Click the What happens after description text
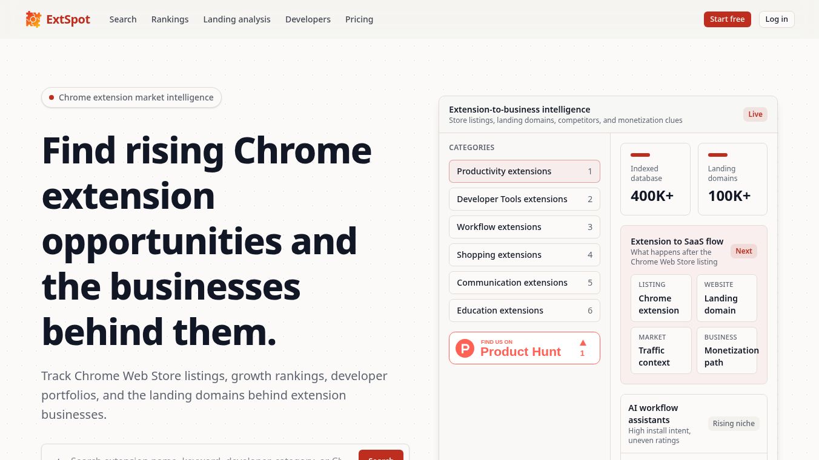Image resolution: width=819 pixels, height=460 pixels. pyautogui.click(x=674, y=257)
